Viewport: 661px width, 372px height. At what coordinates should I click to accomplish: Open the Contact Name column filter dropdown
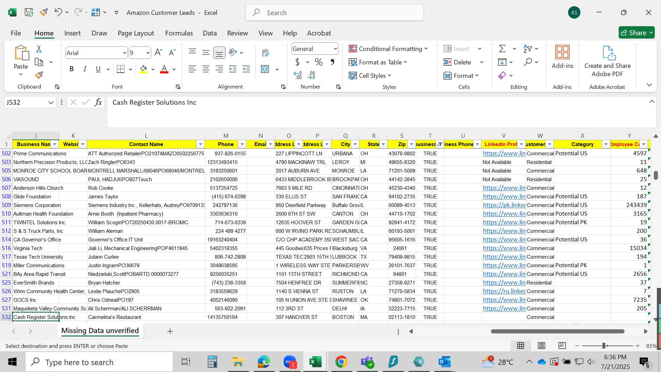click(200, 144)
